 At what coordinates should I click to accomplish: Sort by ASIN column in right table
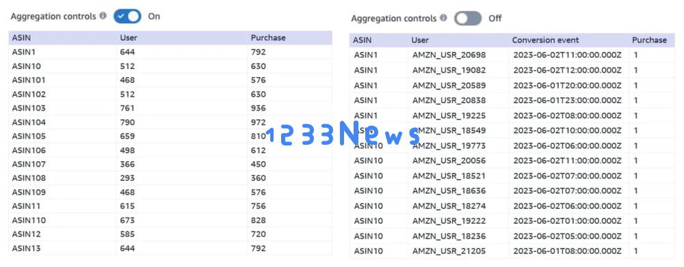[362, 40]
